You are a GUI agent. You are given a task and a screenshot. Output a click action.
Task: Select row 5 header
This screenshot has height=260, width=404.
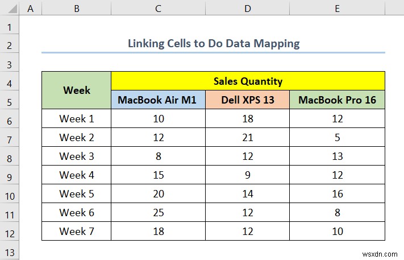pyautogui.click(x=10, y=100)
